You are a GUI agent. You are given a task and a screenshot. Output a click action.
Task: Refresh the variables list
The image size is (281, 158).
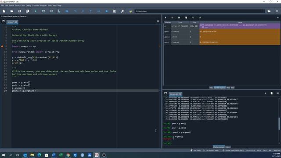pos(200,18)
